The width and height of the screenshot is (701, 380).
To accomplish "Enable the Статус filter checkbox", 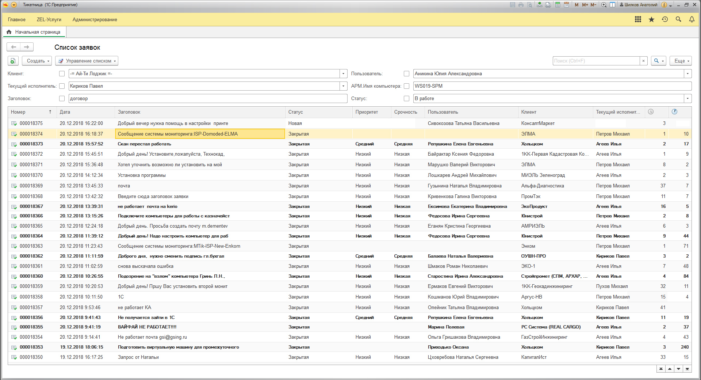I will point(406,99).
